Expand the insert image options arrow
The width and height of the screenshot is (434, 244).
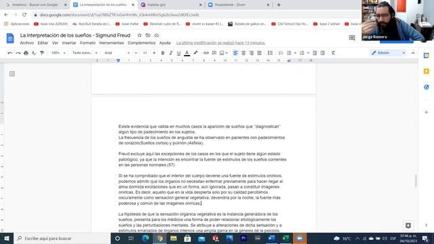click(226, 53)
